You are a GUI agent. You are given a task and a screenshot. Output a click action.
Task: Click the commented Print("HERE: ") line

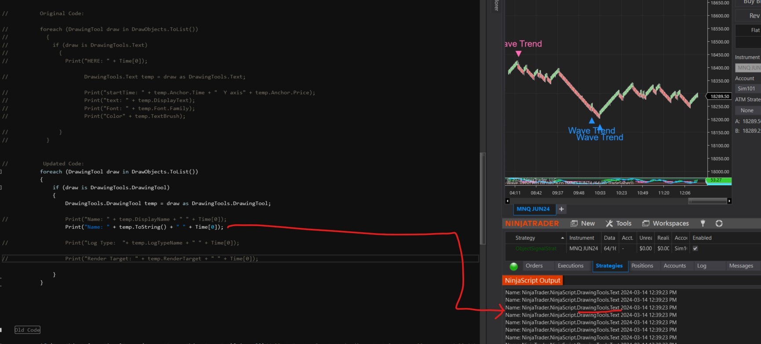[106, 61]
